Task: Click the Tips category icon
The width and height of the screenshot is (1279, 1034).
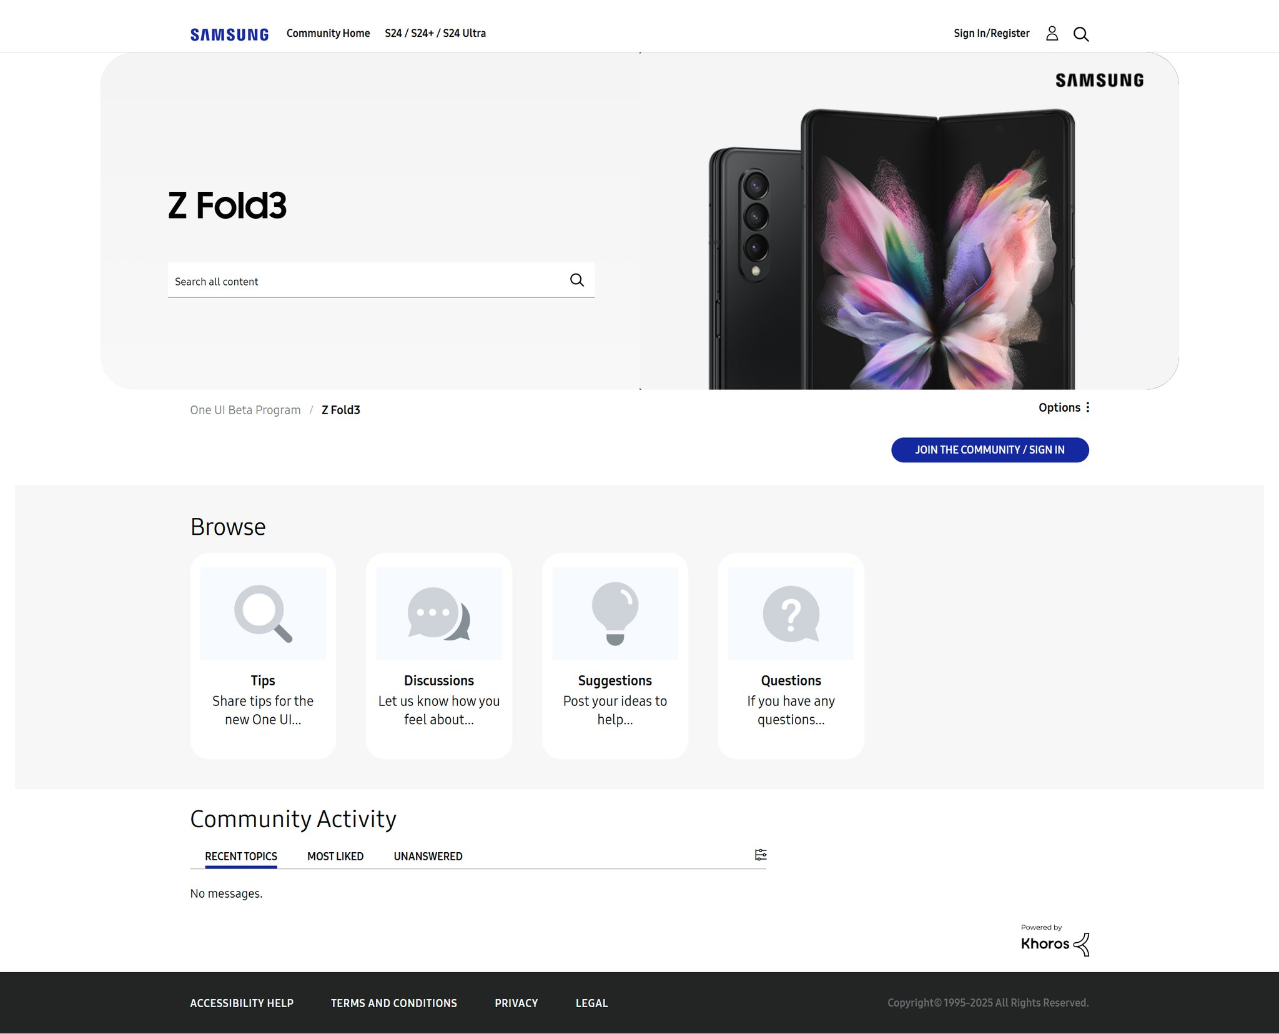Action: pyautogui.click(x=262, y=613)
